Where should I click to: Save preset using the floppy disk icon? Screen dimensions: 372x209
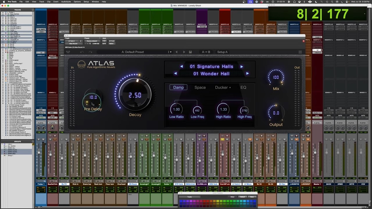(x=190, y=52)
